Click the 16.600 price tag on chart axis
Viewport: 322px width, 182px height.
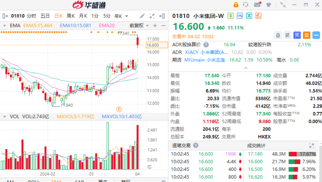click(157, 45)
